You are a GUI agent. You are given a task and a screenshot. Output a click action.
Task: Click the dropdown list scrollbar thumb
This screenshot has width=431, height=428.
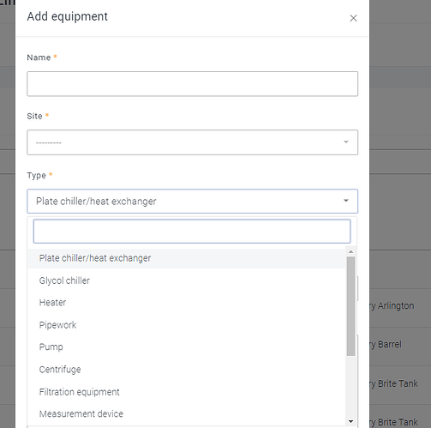(x=350, y=306)
